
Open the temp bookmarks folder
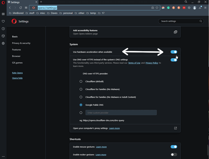pos(91,13)
